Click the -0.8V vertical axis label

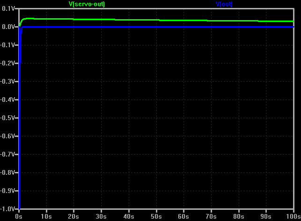pos(7,172)
